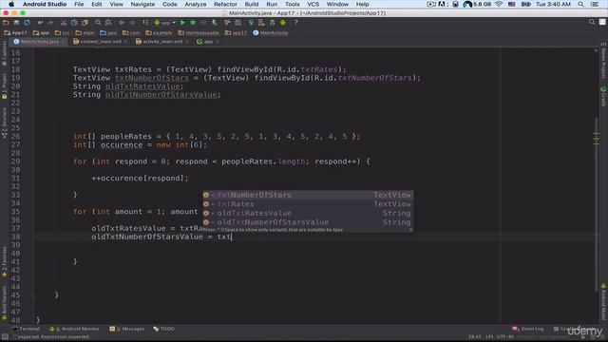Switch to activity_main.xml editor tab

coord(162,42)
